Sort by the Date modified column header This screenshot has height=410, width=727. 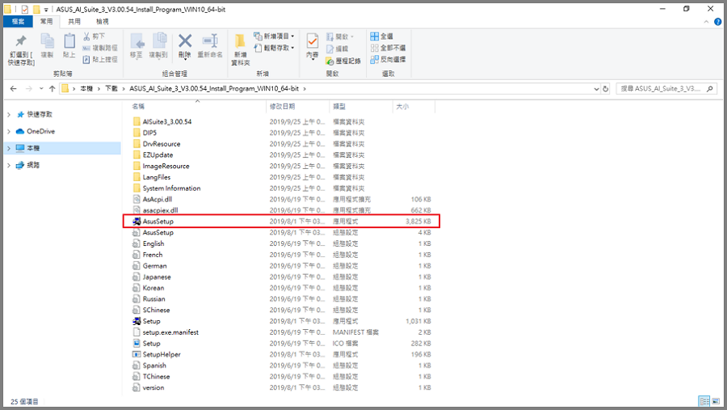click(x=297, y=107)
